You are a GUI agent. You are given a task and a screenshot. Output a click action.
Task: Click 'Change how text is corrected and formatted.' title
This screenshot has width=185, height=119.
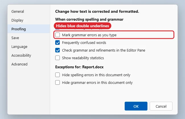97,11
